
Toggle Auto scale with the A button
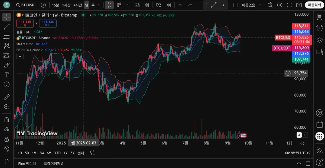pos(299,135)
